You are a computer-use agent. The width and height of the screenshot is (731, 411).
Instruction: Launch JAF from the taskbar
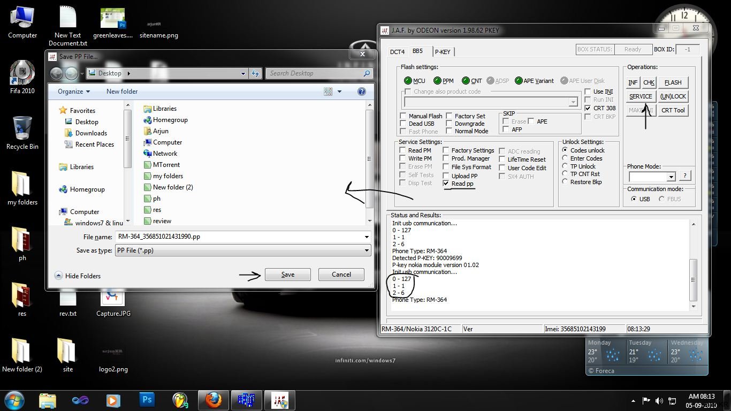click(x=279, y=400)
